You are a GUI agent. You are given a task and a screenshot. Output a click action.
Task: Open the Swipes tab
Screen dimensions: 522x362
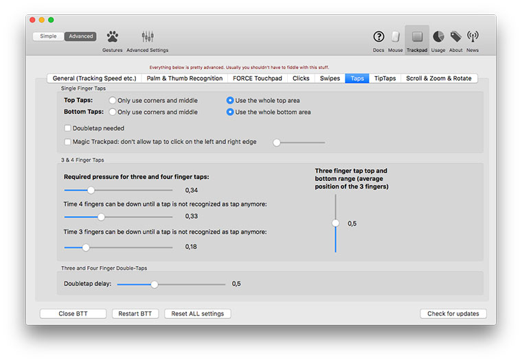point(330,78)
